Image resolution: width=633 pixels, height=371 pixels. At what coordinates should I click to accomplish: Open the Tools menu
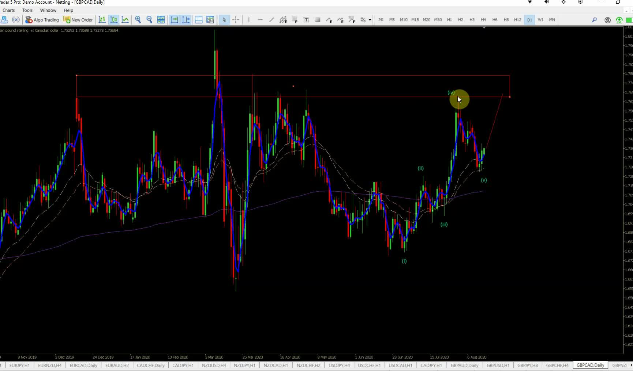pos(27,10)
